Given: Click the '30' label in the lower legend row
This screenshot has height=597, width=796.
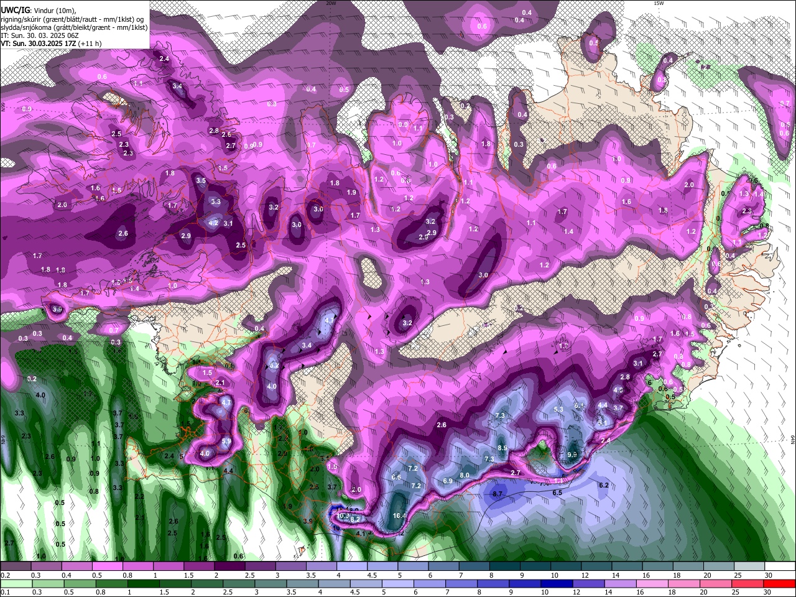Looking at the screenshot, I should click(x=769, y=592).
